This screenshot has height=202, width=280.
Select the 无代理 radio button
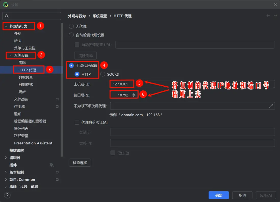(x=71, y=26)
